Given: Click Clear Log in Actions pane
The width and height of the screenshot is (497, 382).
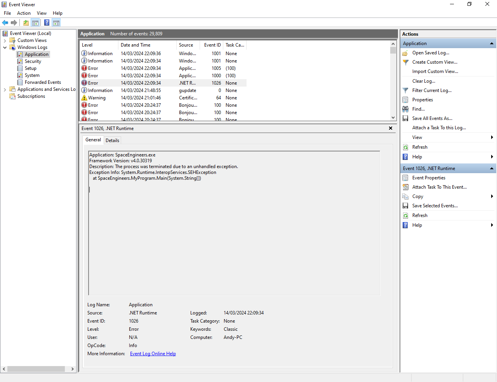Looking at the screenshot, I should (x=424, y=81).
